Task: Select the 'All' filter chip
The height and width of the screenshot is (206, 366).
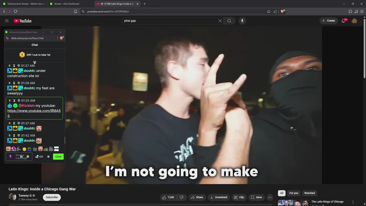Action: click(x=282, y=193)
